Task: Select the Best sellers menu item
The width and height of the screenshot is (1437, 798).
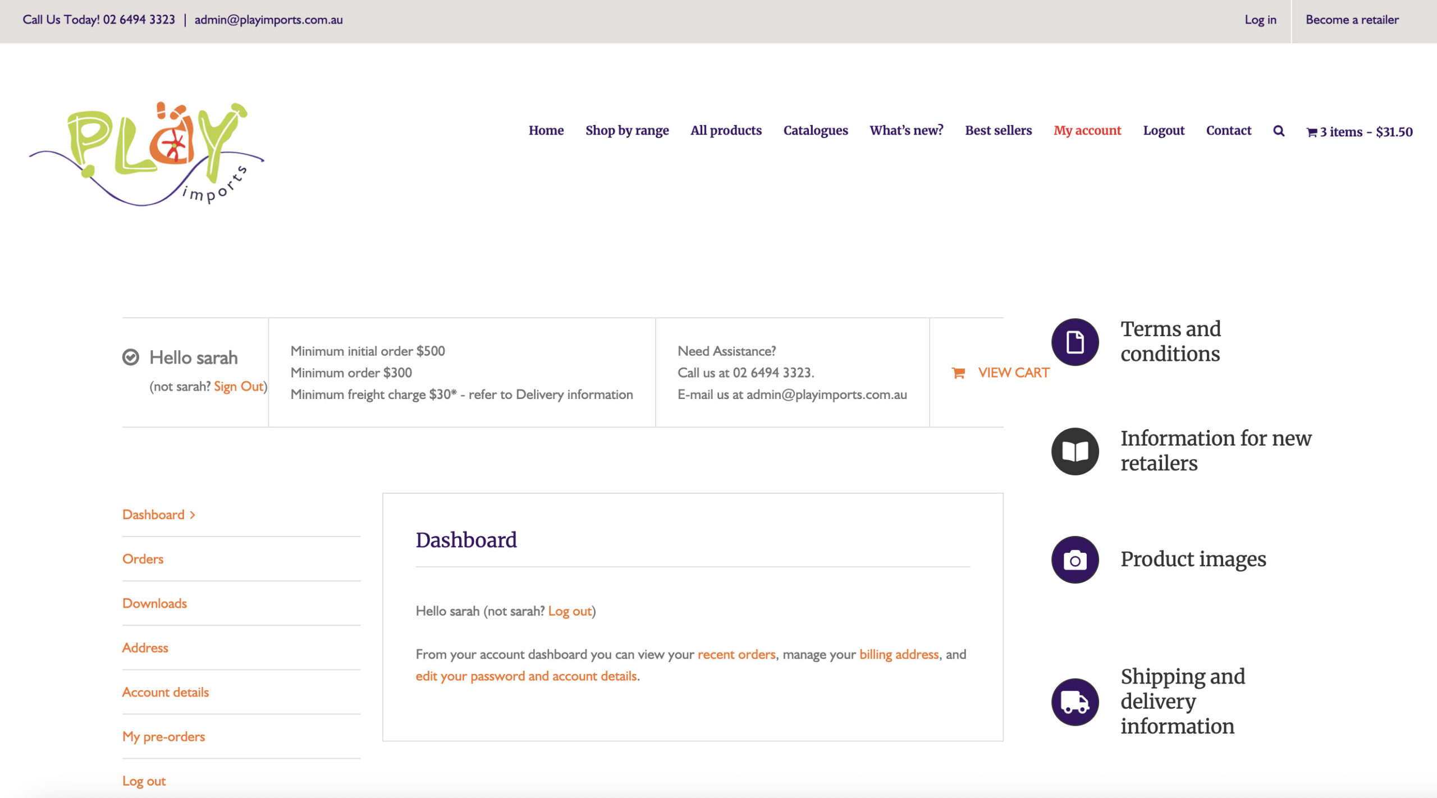Action: 998,130
